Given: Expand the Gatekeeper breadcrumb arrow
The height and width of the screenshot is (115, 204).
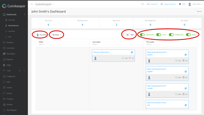Looking at the screenshot, I should pyautogui.click(x=53, y=4).
